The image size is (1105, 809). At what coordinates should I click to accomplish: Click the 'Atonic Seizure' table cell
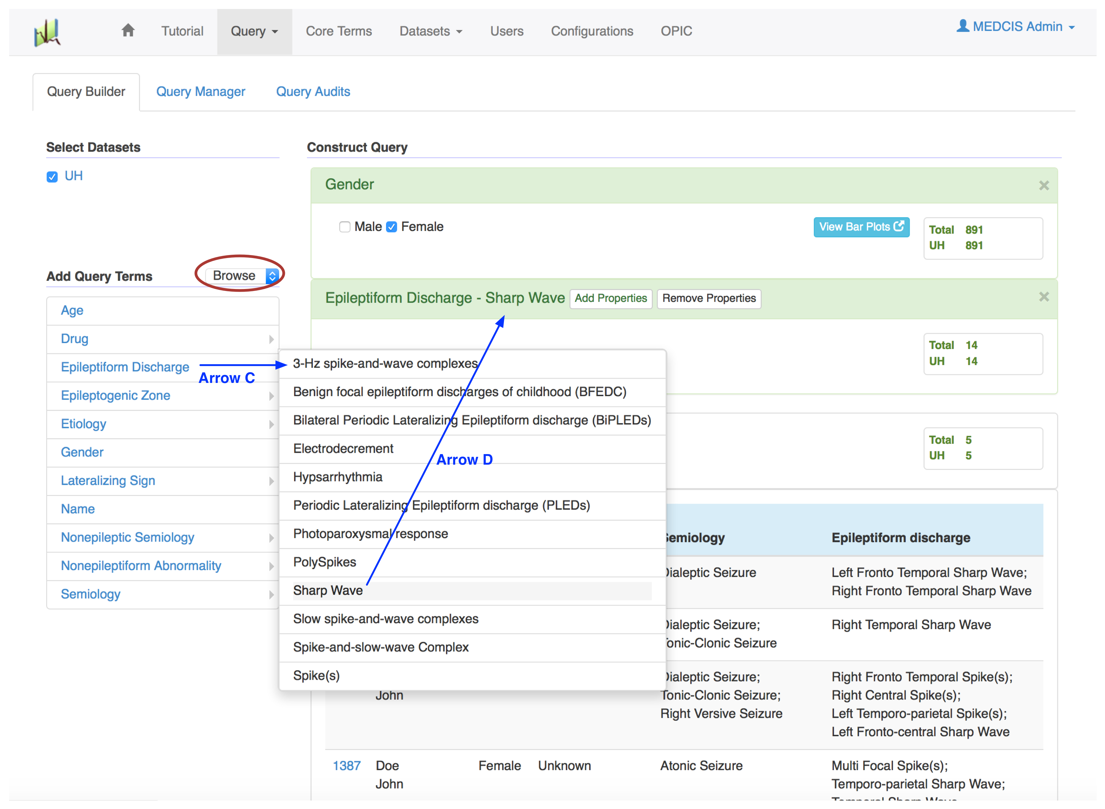701,766
